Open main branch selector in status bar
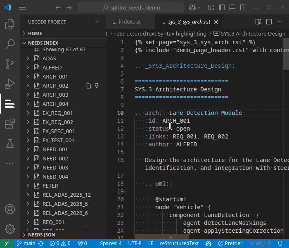This screenshot has width=289, height=248. (x=26, y=243)
